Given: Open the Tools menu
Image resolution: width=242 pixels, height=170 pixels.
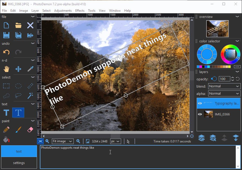Looking at the screenshot, I should tap(92, 11).
